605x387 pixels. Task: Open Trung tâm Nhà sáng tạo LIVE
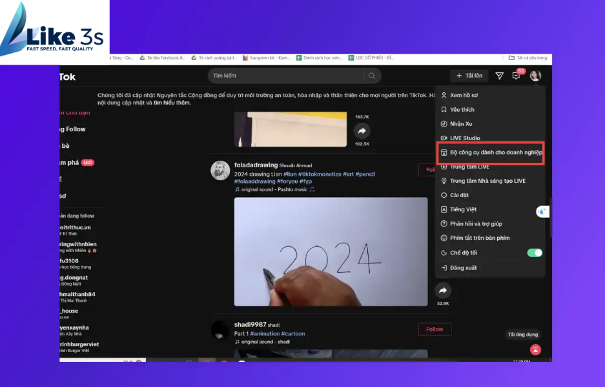pos(490,181)
